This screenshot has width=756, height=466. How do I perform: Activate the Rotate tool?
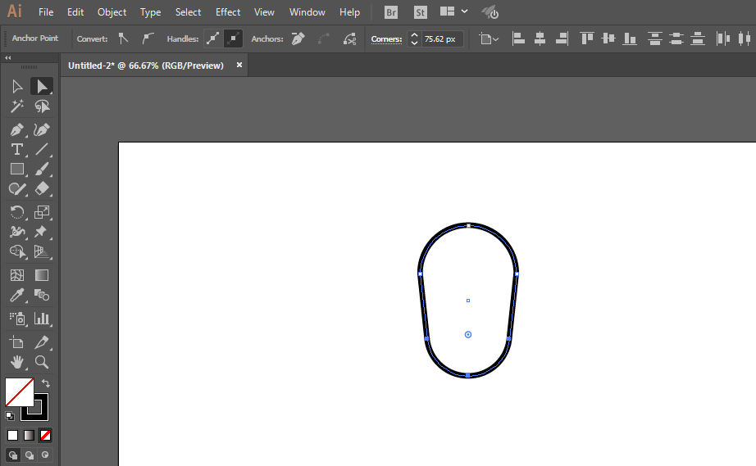coord(17,212)
